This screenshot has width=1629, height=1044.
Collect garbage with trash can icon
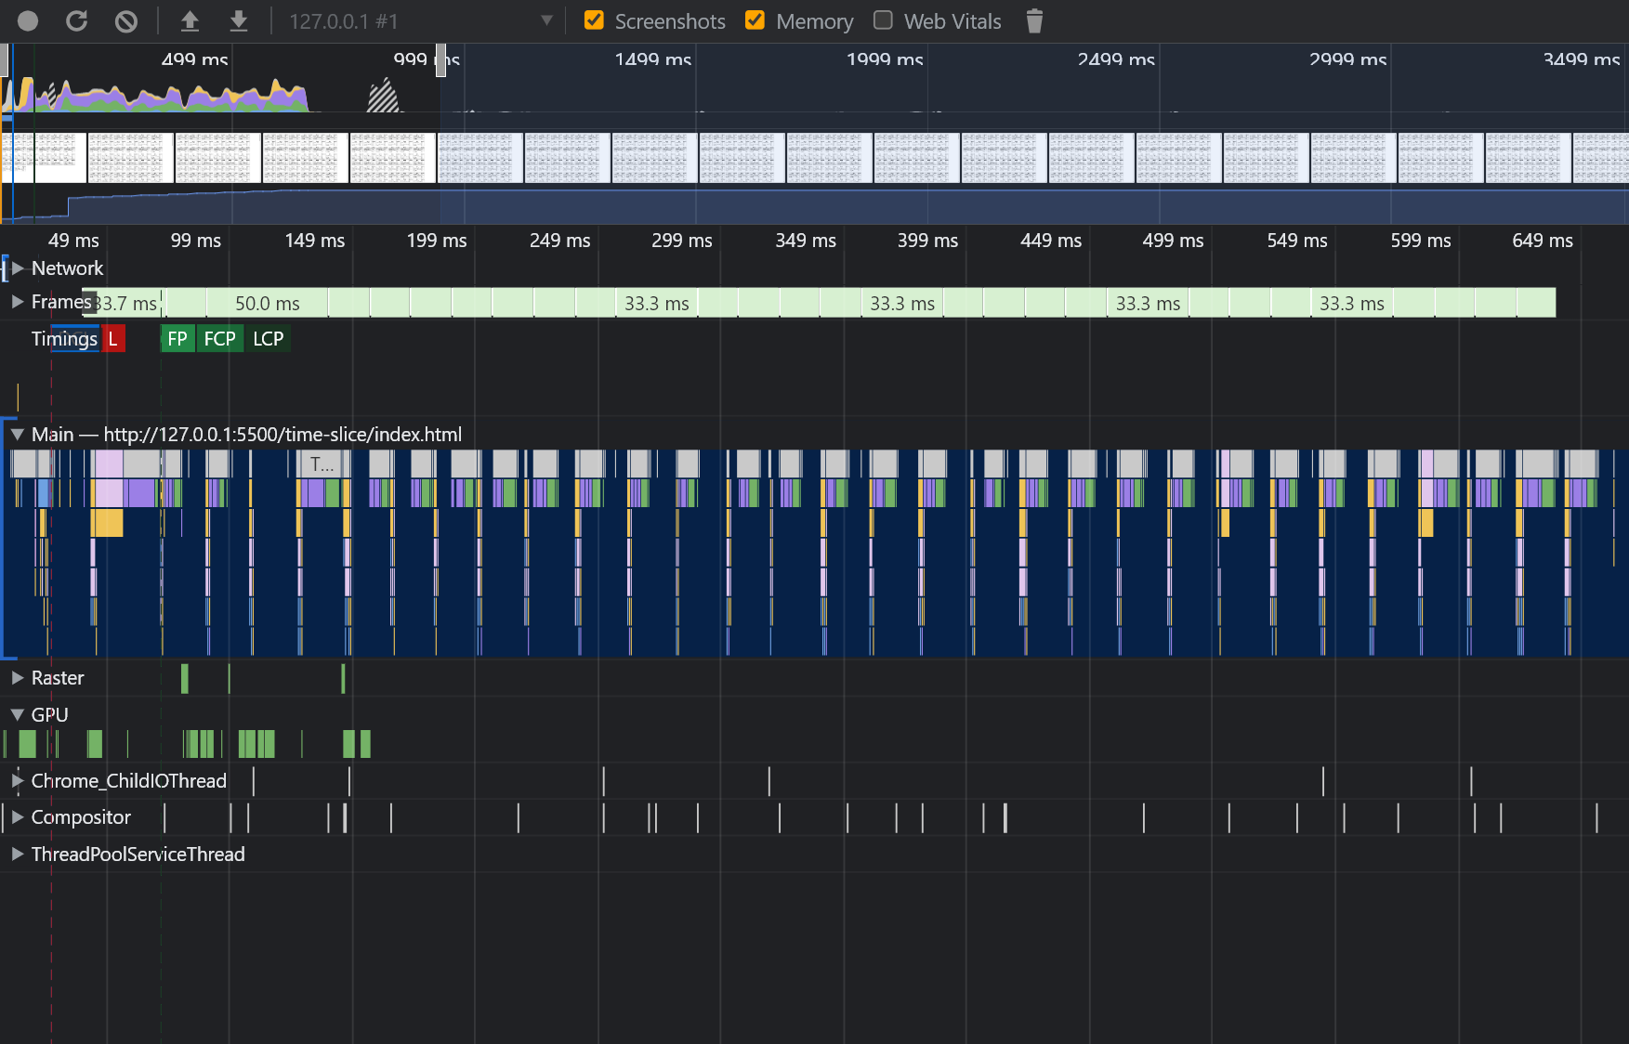tap(1034, 20)
